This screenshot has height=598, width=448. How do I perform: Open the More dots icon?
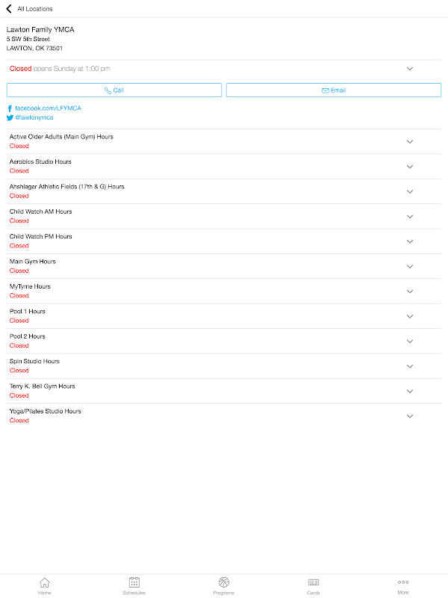click(403, 582)
